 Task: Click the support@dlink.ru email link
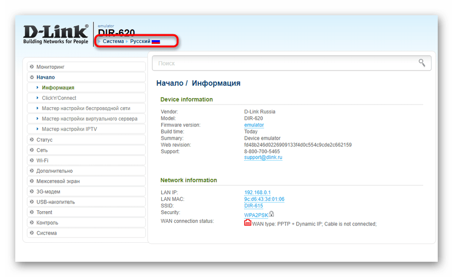(263, 157)
